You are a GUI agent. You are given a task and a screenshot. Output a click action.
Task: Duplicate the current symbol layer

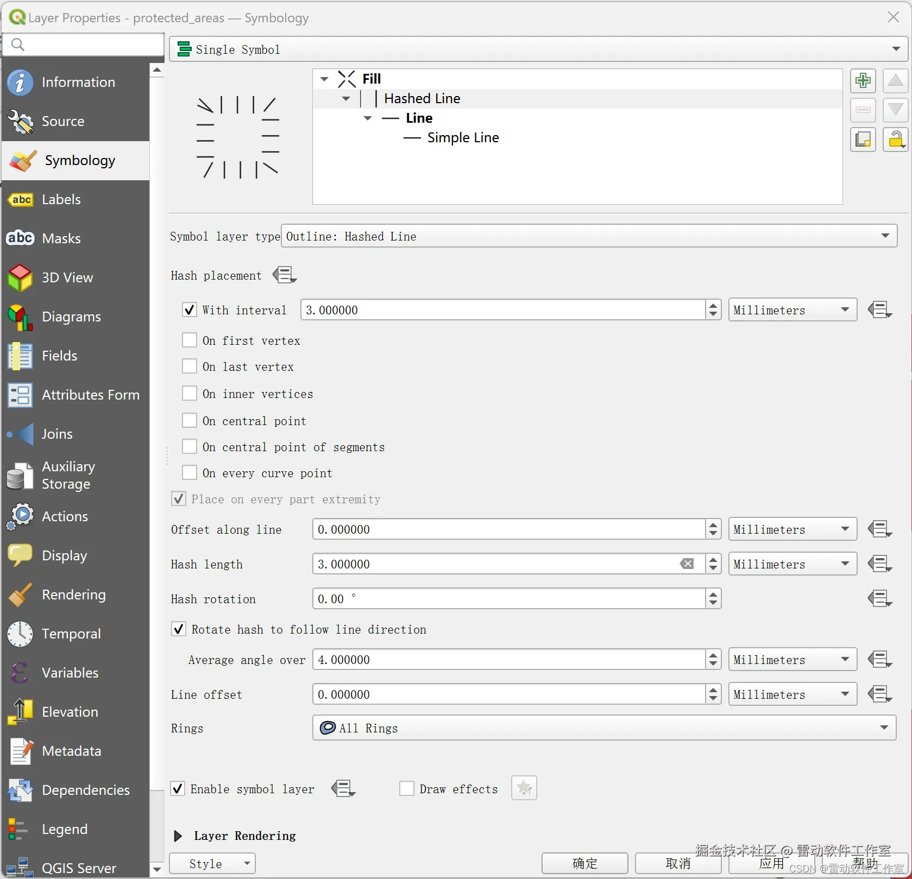click(863, 140)
